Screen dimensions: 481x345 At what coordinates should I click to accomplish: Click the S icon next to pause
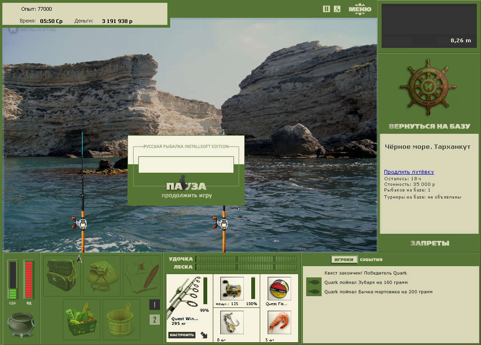coord(337,9)
